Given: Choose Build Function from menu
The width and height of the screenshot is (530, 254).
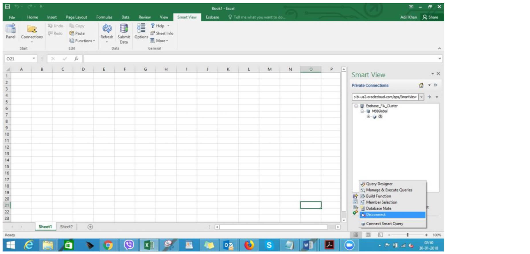Looking at the screenshot, I should (392, 196).
